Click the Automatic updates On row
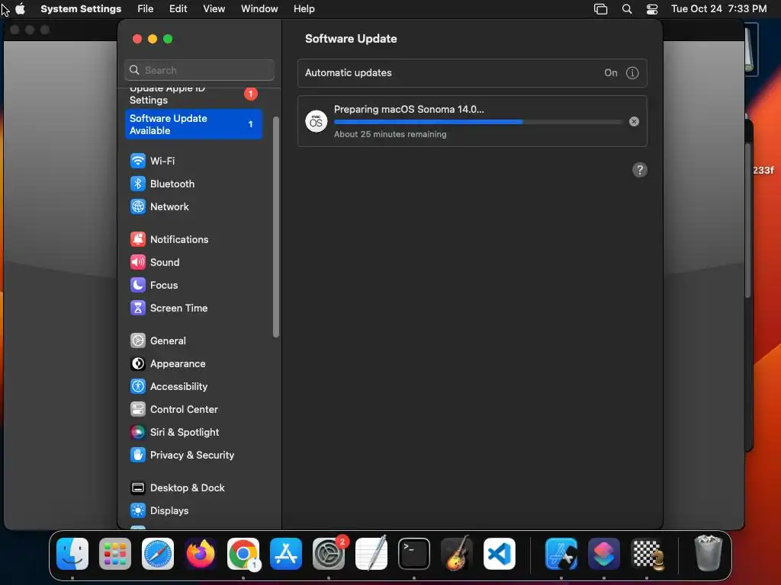Viewport: 781px width, 585px height. point(472,72)
